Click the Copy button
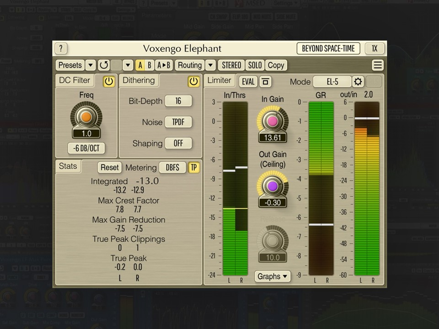Viewport: 439px width, 329px height. click(x=276, y=65)
